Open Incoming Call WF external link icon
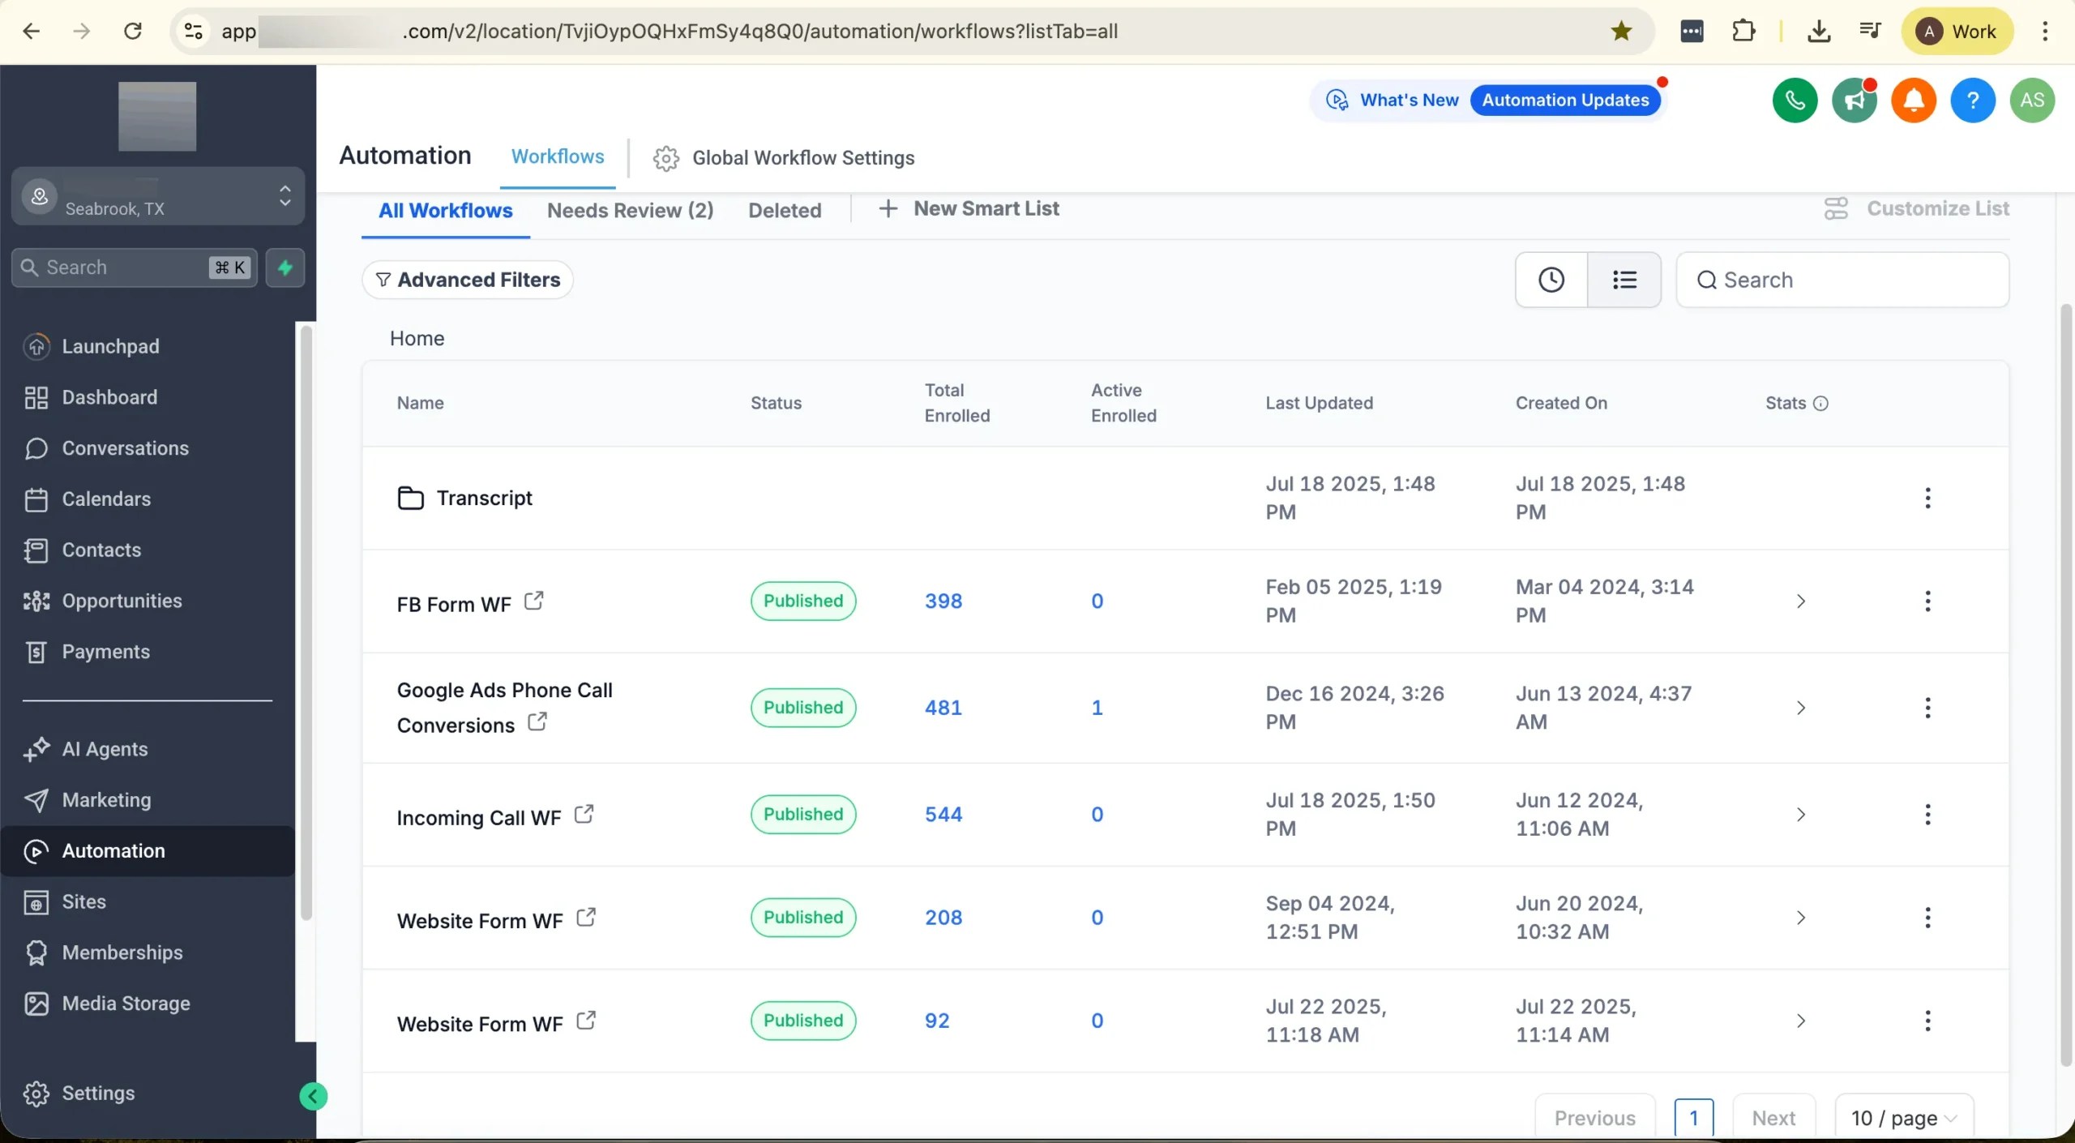The width and height of the screenshot is (2075, 1143). tap(584, 815)
